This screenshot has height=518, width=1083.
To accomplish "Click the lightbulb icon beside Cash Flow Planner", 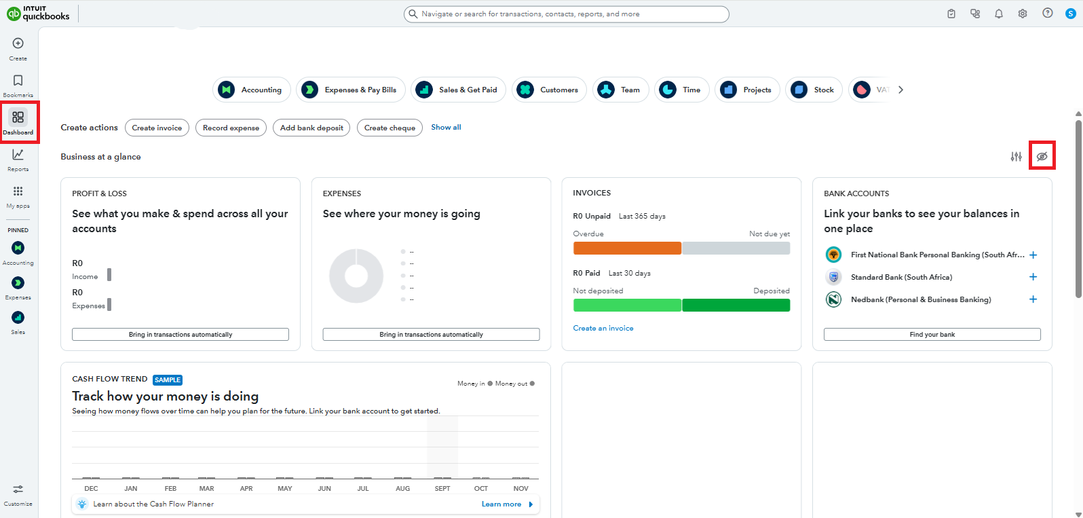I will (82, 504).
